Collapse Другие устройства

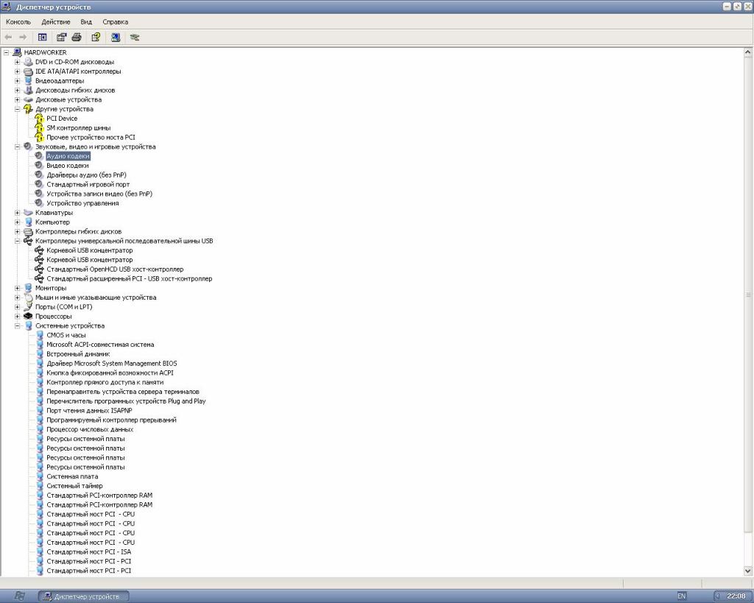point(18,109)
